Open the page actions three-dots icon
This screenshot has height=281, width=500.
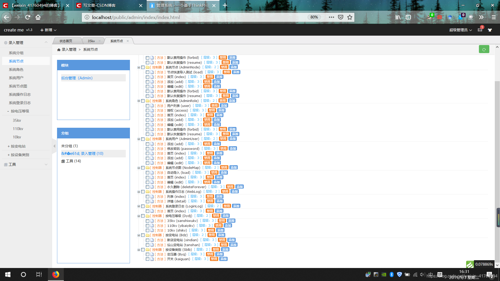click(x=331, y=17)
